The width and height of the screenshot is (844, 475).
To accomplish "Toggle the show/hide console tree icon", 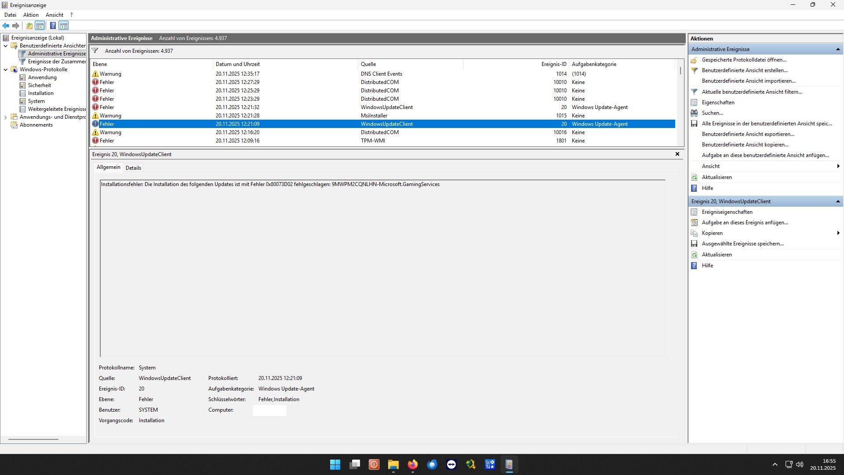I will coord(40,26).
